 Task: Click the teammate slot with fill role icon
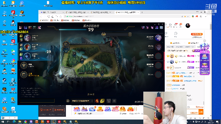[24, 65]
